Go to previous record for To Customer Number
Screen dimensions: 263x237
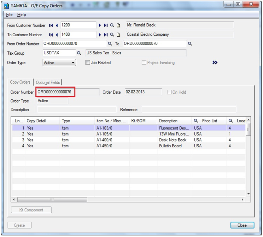[57, 35]
